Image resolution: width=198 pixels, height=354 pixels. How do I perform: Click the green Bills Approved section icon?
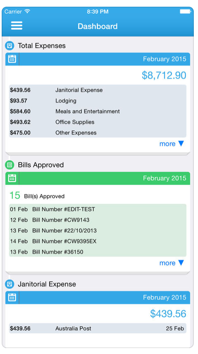[10, 165]
